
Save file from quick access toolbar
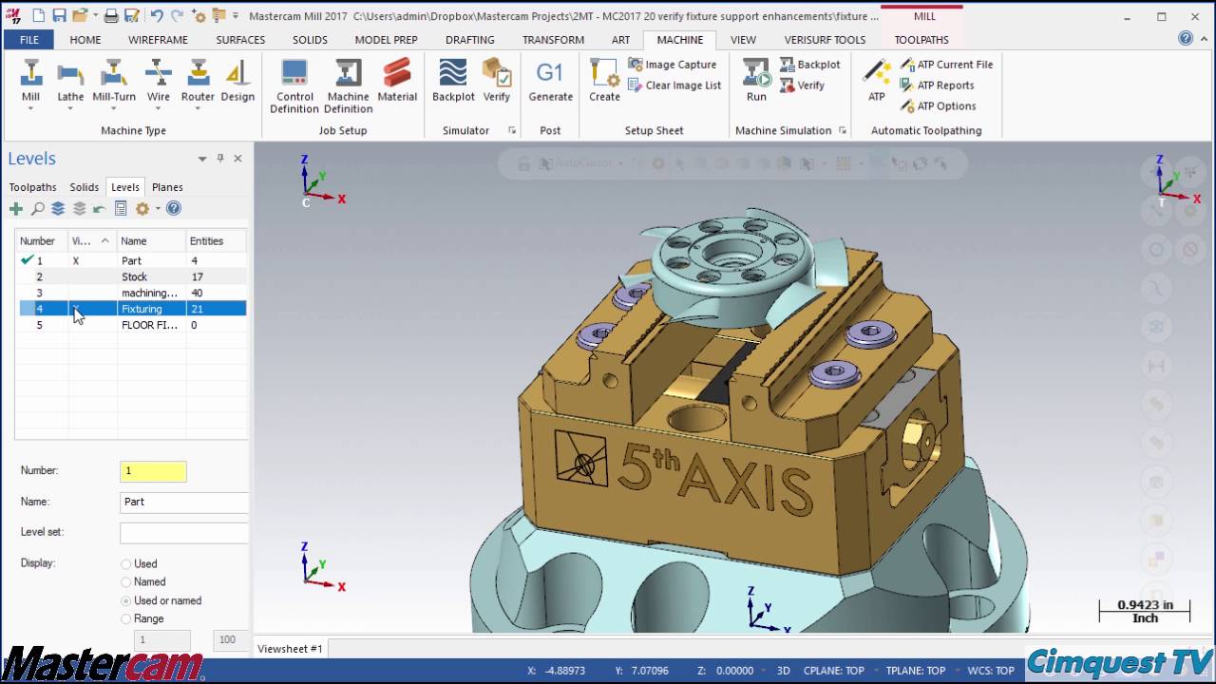59,15
